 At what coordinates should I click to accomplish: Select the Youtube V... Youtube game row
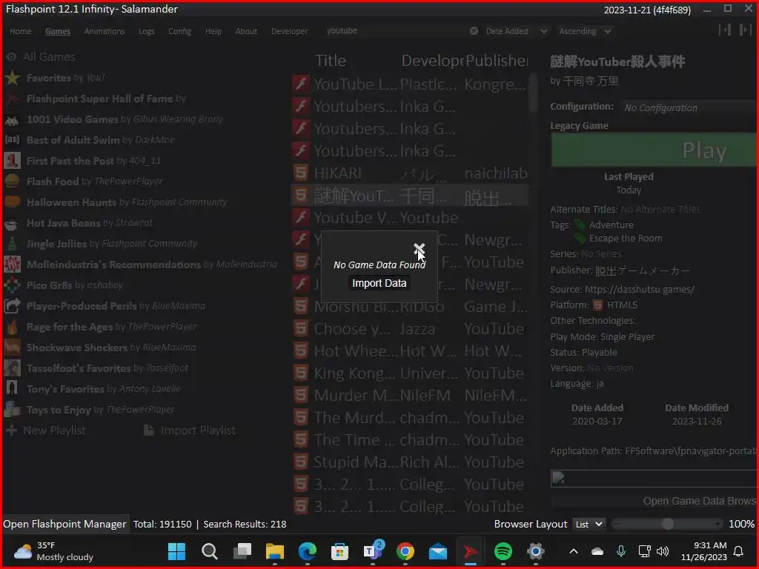[409, 218]
